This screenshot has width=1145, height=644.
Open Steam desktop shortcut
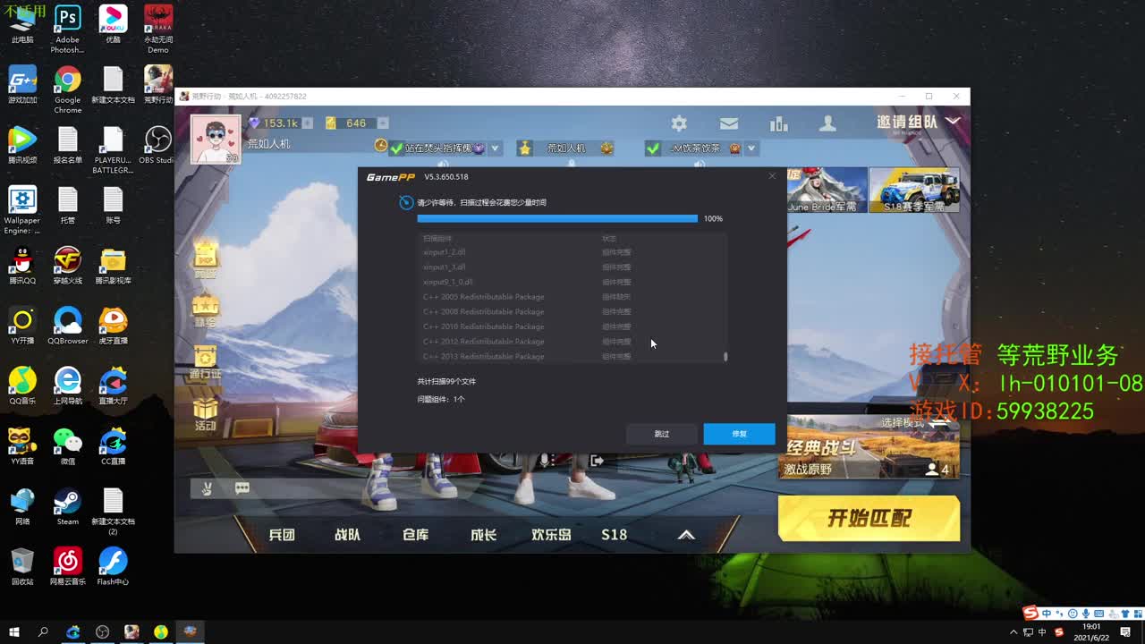(67, 506)
